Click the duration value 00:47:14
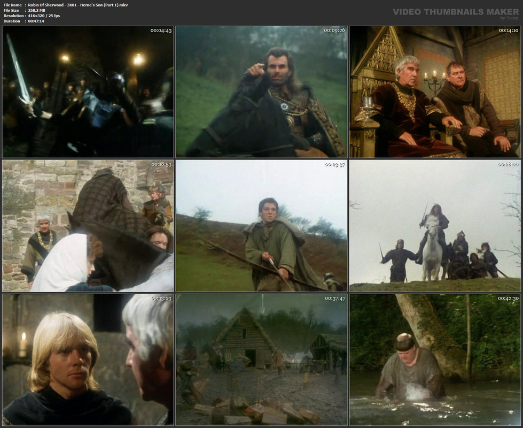 (36, 21)
